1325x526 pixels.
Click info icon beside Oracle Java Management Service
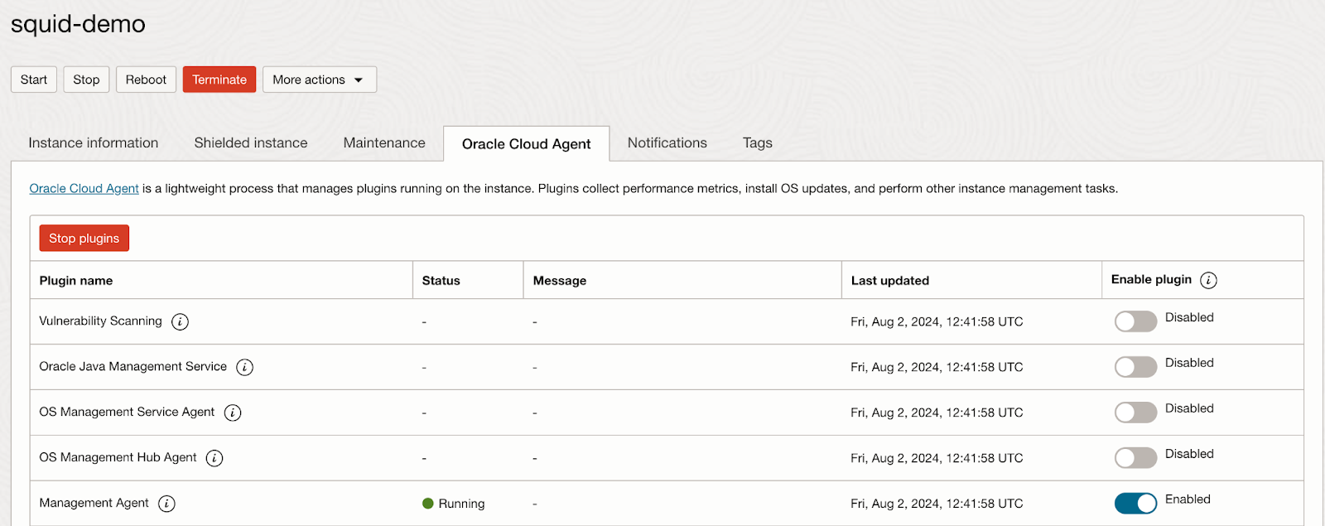coord(244,367)
